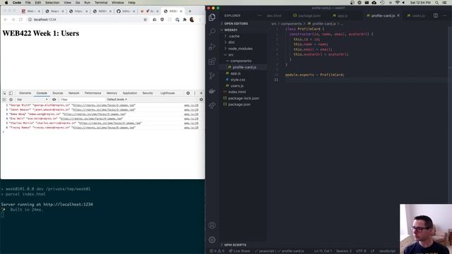Bookmark this page with the star icon
Screen dimensions: 452x254
click(145, 20)
